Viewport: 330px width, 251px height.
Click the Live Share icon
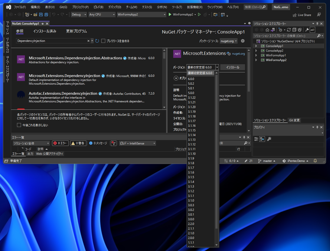pyautogui.click(x=295, y=15)
